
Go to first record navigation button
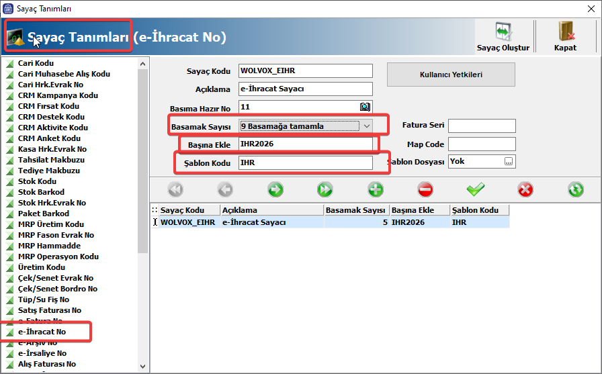[175, 190]
